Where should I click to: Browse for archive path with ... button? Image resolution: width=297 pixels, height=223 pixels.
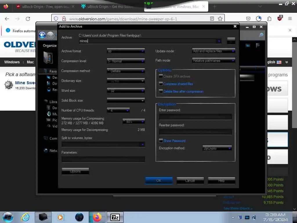click(x=231, y=41)
